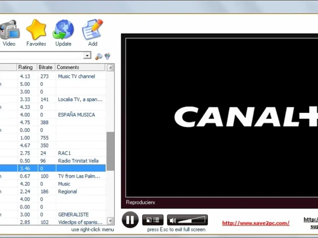Click the Reproduciendo status text
This screenshot has width=318, height=238.
coord(140,202)
